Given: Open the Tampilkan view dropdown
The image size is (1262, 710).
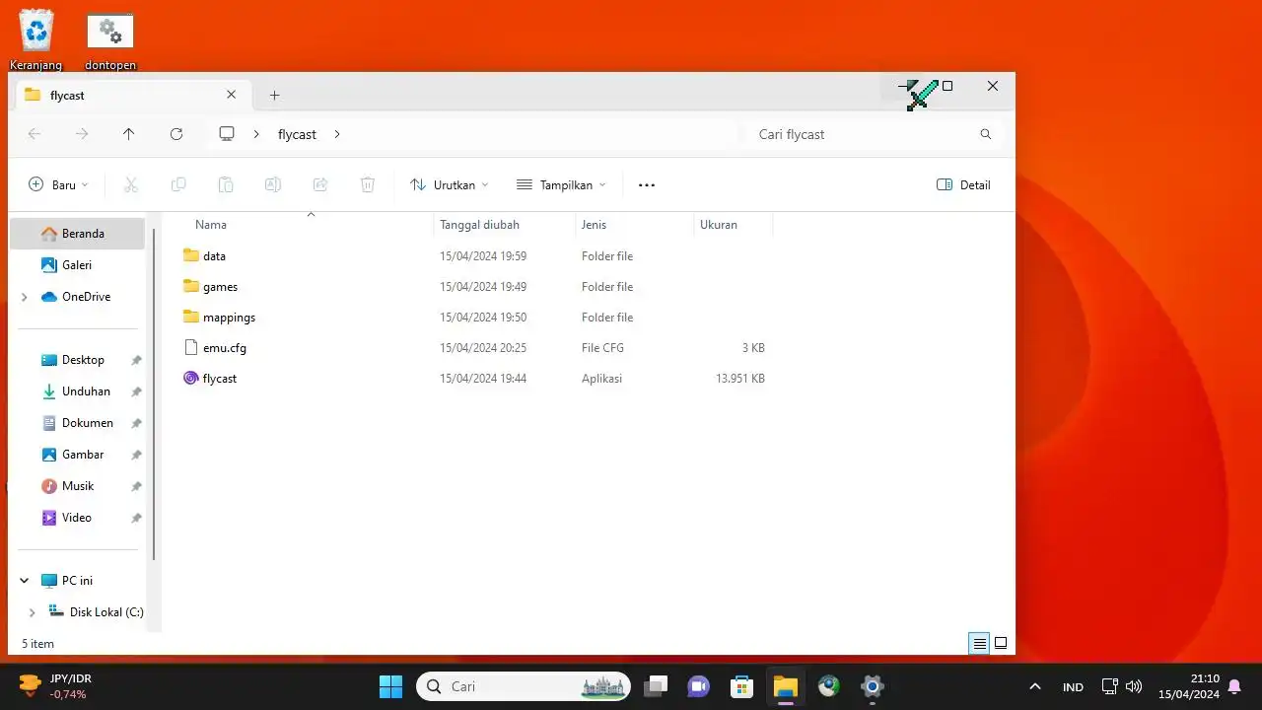Looking at the screenshot, I should (x=561, y=184).
